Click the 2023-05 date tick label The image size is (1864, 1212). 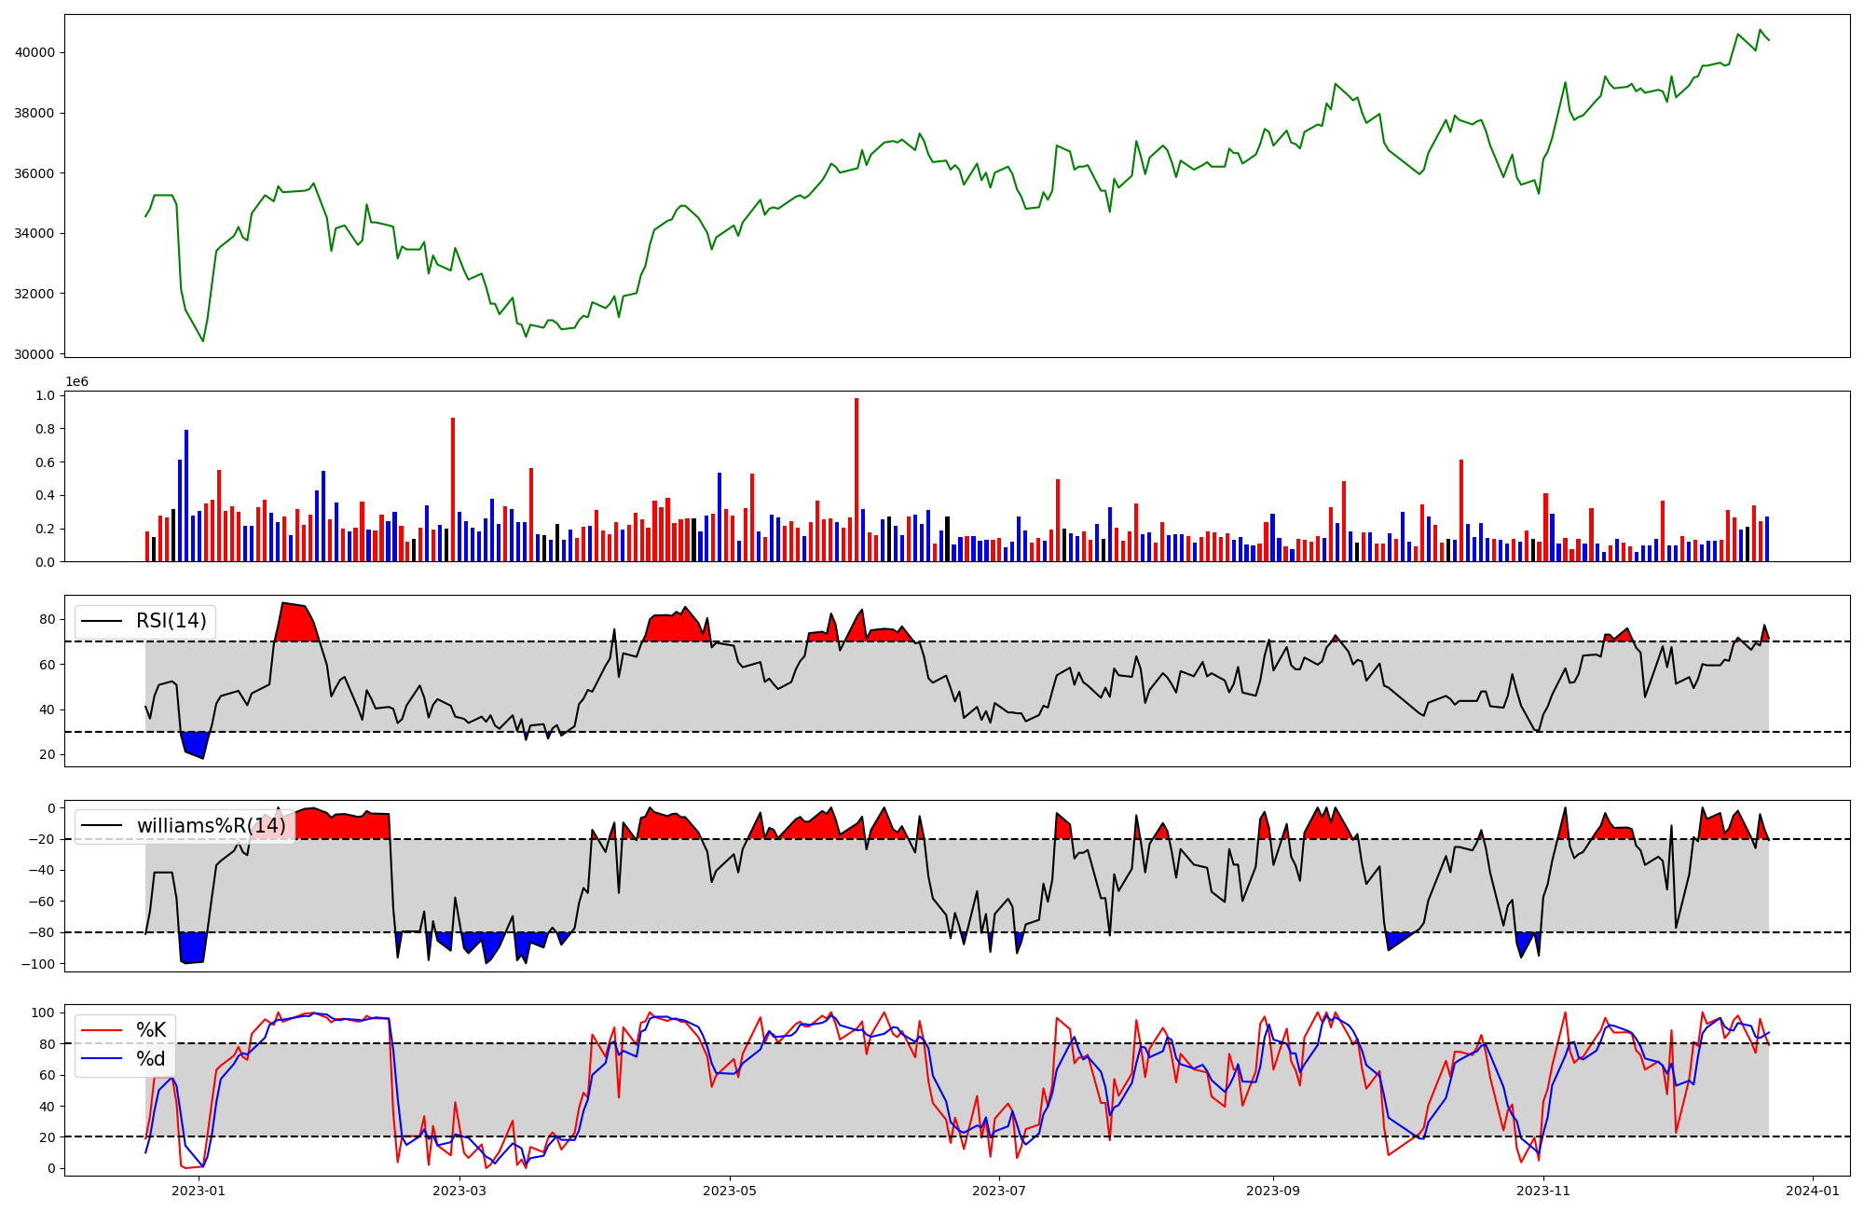point(729,1191)
